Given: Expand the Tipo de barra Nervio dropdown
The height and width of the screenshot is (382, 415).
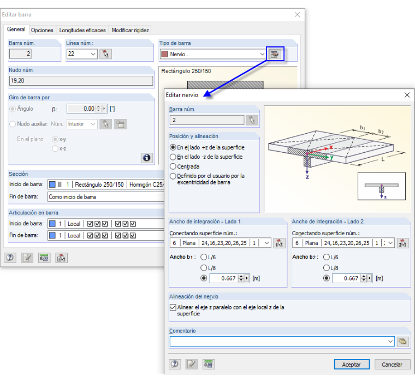Looking at the screenshot, I should [x=262, y=54].
